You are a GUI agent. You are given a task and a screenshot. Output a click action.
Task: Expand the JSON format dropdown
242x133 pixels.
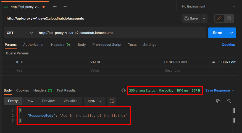tap(94, 101)
